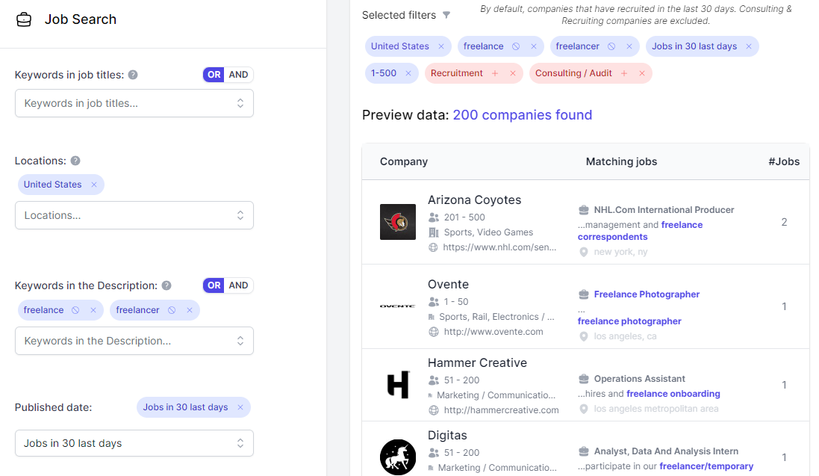Click the los angeles, ca location text
819x476 pixels.
click(x=625, y=336)
